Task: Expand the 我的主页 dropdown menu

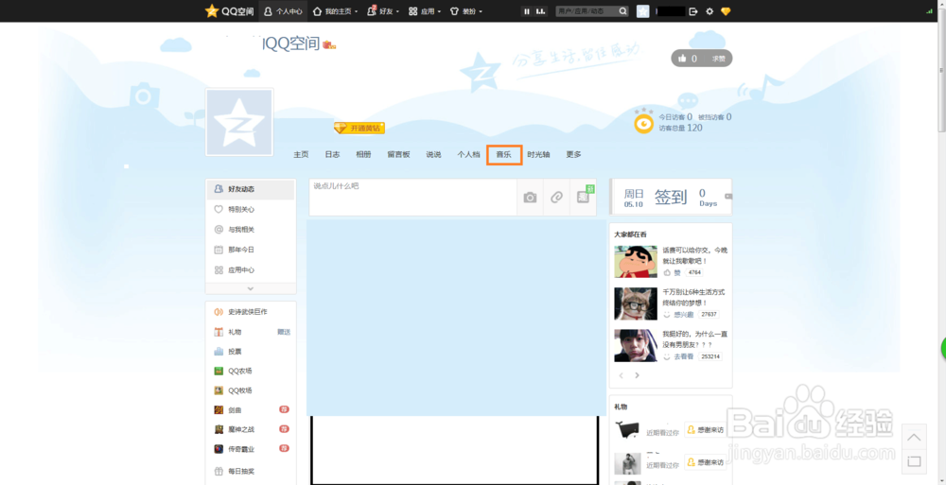Action: [x=336, y=10]
